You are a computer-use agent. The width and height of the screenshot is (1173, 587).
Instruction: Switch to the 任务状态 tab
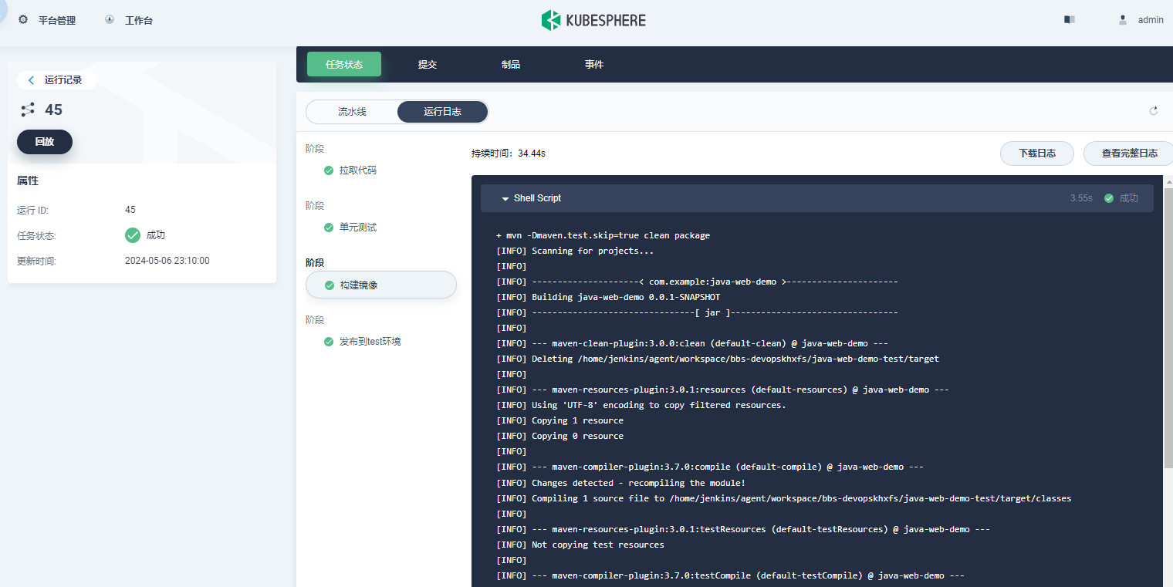pos(344,64)
